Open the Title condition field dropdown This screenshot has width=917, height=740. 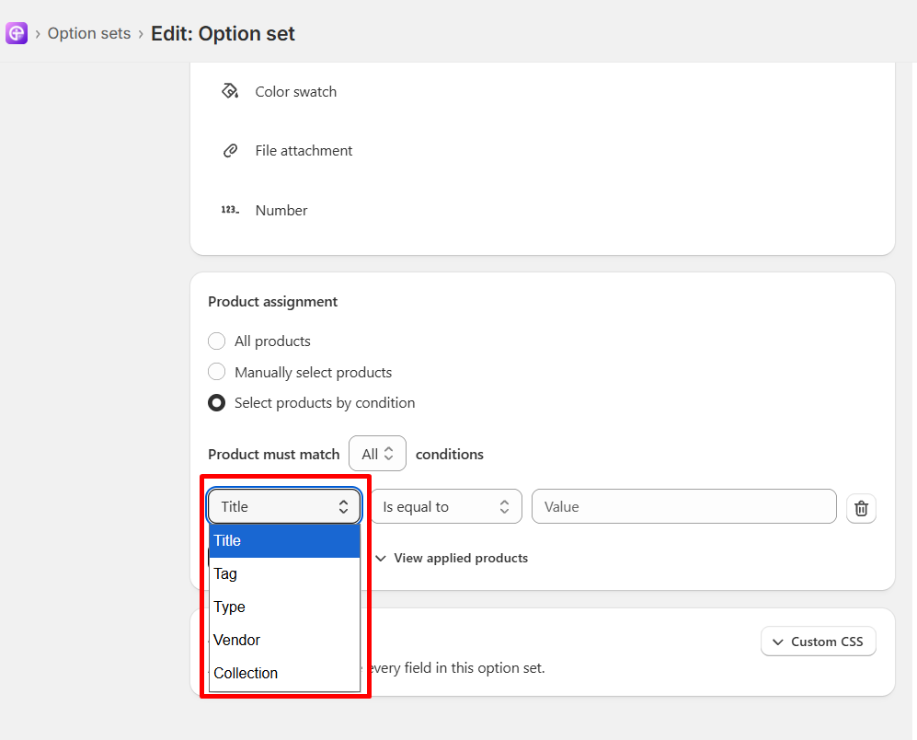[x=284, y=506]
